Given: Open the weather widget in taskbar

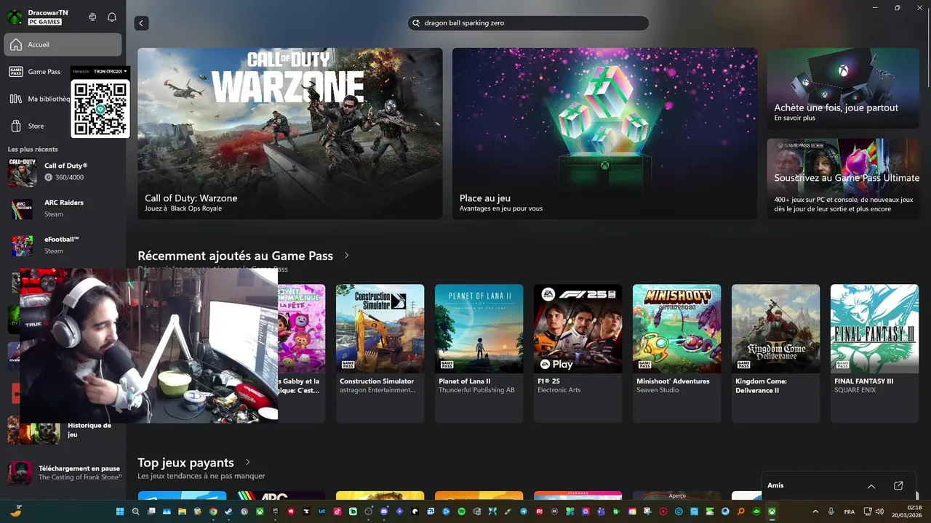Looking at the screenshot, I should click(16, 511).
